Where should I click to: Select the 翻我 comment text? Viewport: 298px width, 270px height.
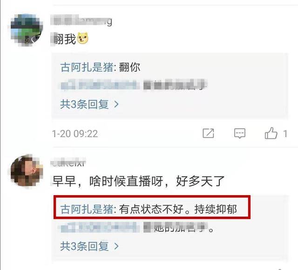tap(65, 39)
